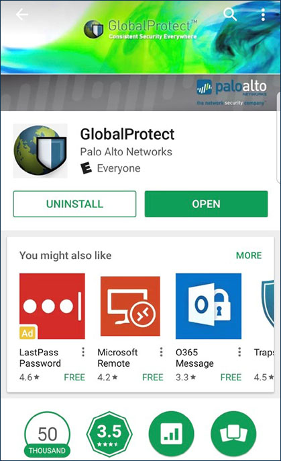Click the UNINSTALL button
281x461 pixels.
pyautogui.click(x=74, y=204)
